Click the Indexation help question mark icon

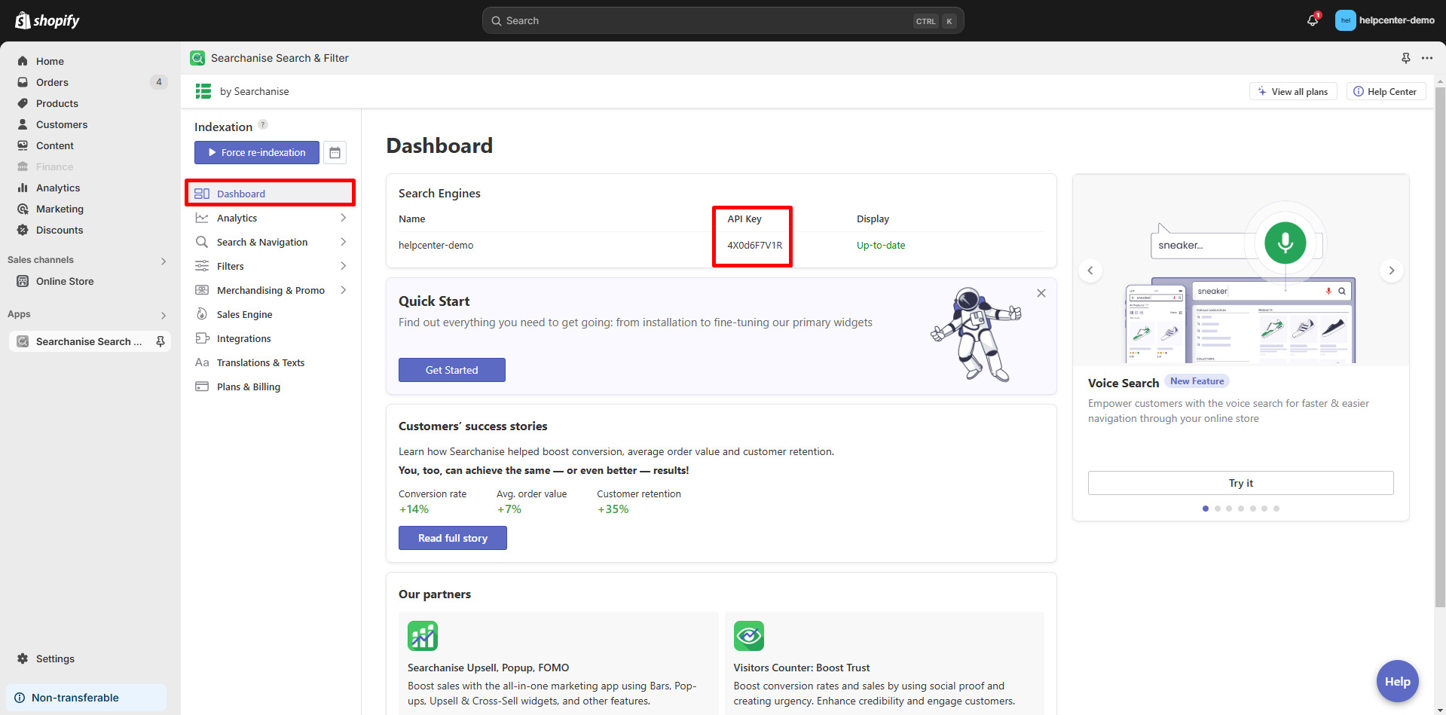point(263,125)
